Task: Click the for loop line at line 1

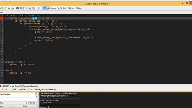Action: [22, 15]
